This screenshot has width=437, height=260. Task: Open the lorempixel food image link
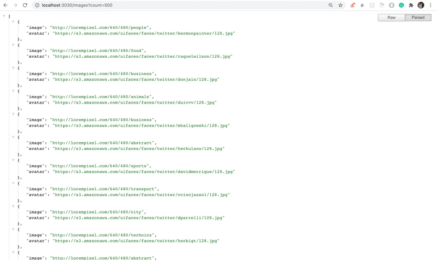tap(97, 51)
